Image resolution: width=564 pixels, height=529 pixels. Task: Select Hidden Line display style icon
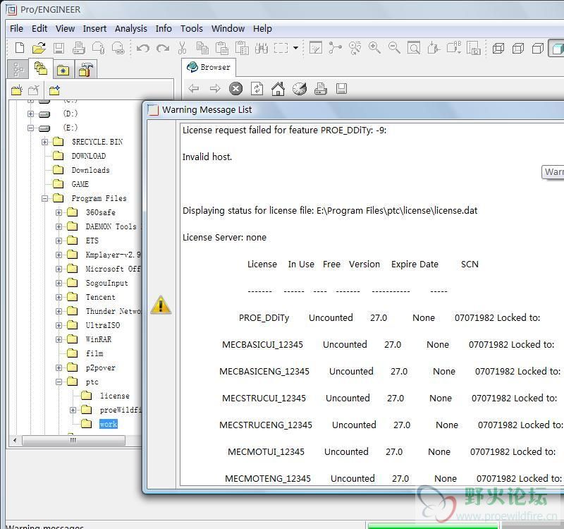pyautogui.click(x=518, y=48)
